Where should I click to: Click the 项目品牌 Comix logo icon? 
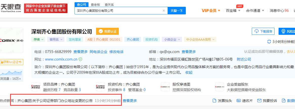pos(36,87)
